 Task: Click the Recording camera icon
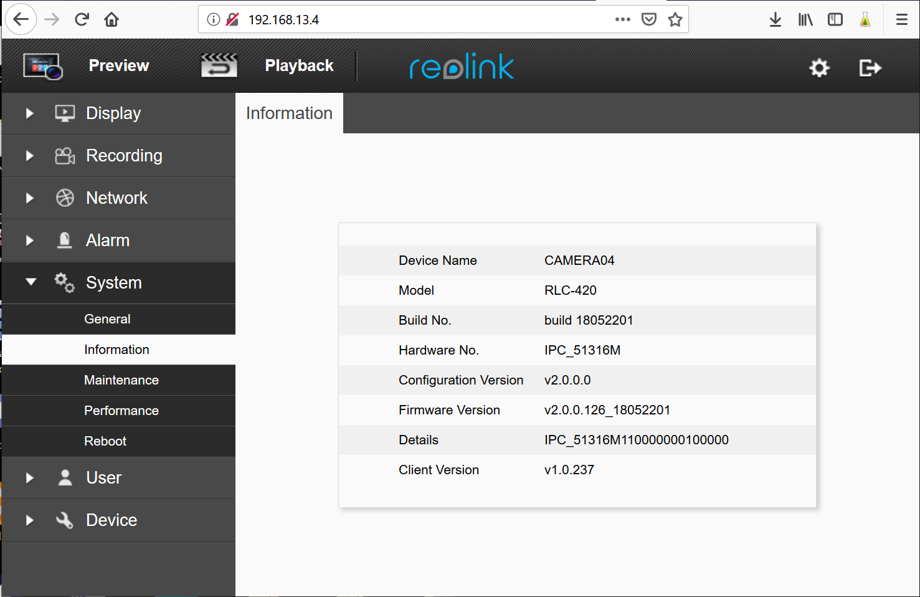[x=64, y=155]
